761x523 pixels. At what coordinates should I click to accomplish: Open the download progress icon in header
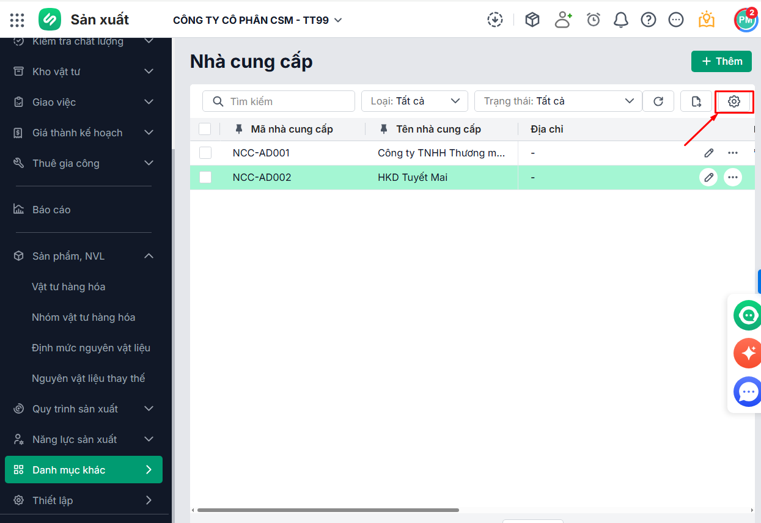pos(495,20)
